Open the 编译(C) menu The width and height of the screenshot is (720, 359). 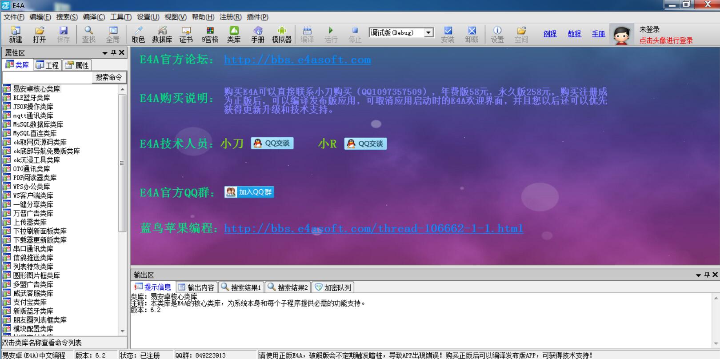pyautogui.click(x=94, y=17)
